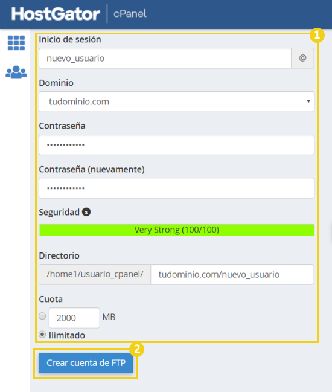This screenshot has height=392, width=332.
Task: Open the user manager people icon
Action: click(16, 72)
